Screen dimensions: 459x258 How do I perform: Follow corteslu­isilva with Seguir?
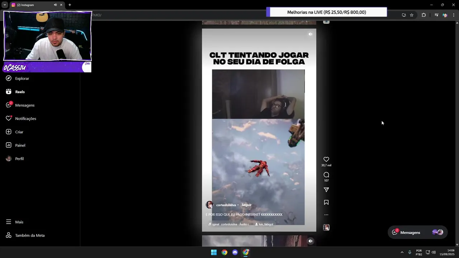coord(246,205)
